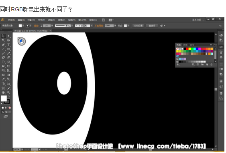Select the Blend tool
Screen dimensions: 226x153
pyautogui.click(x=8, y=79)
